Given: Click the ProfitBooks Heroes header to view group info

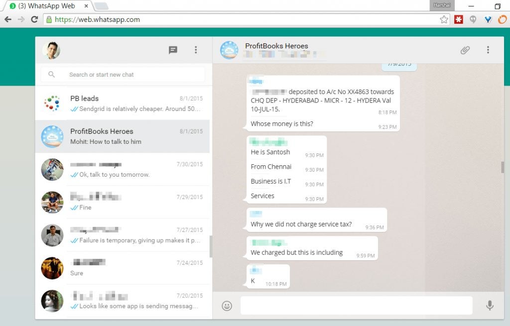Looking at the screenshot, I should (276, 46).
